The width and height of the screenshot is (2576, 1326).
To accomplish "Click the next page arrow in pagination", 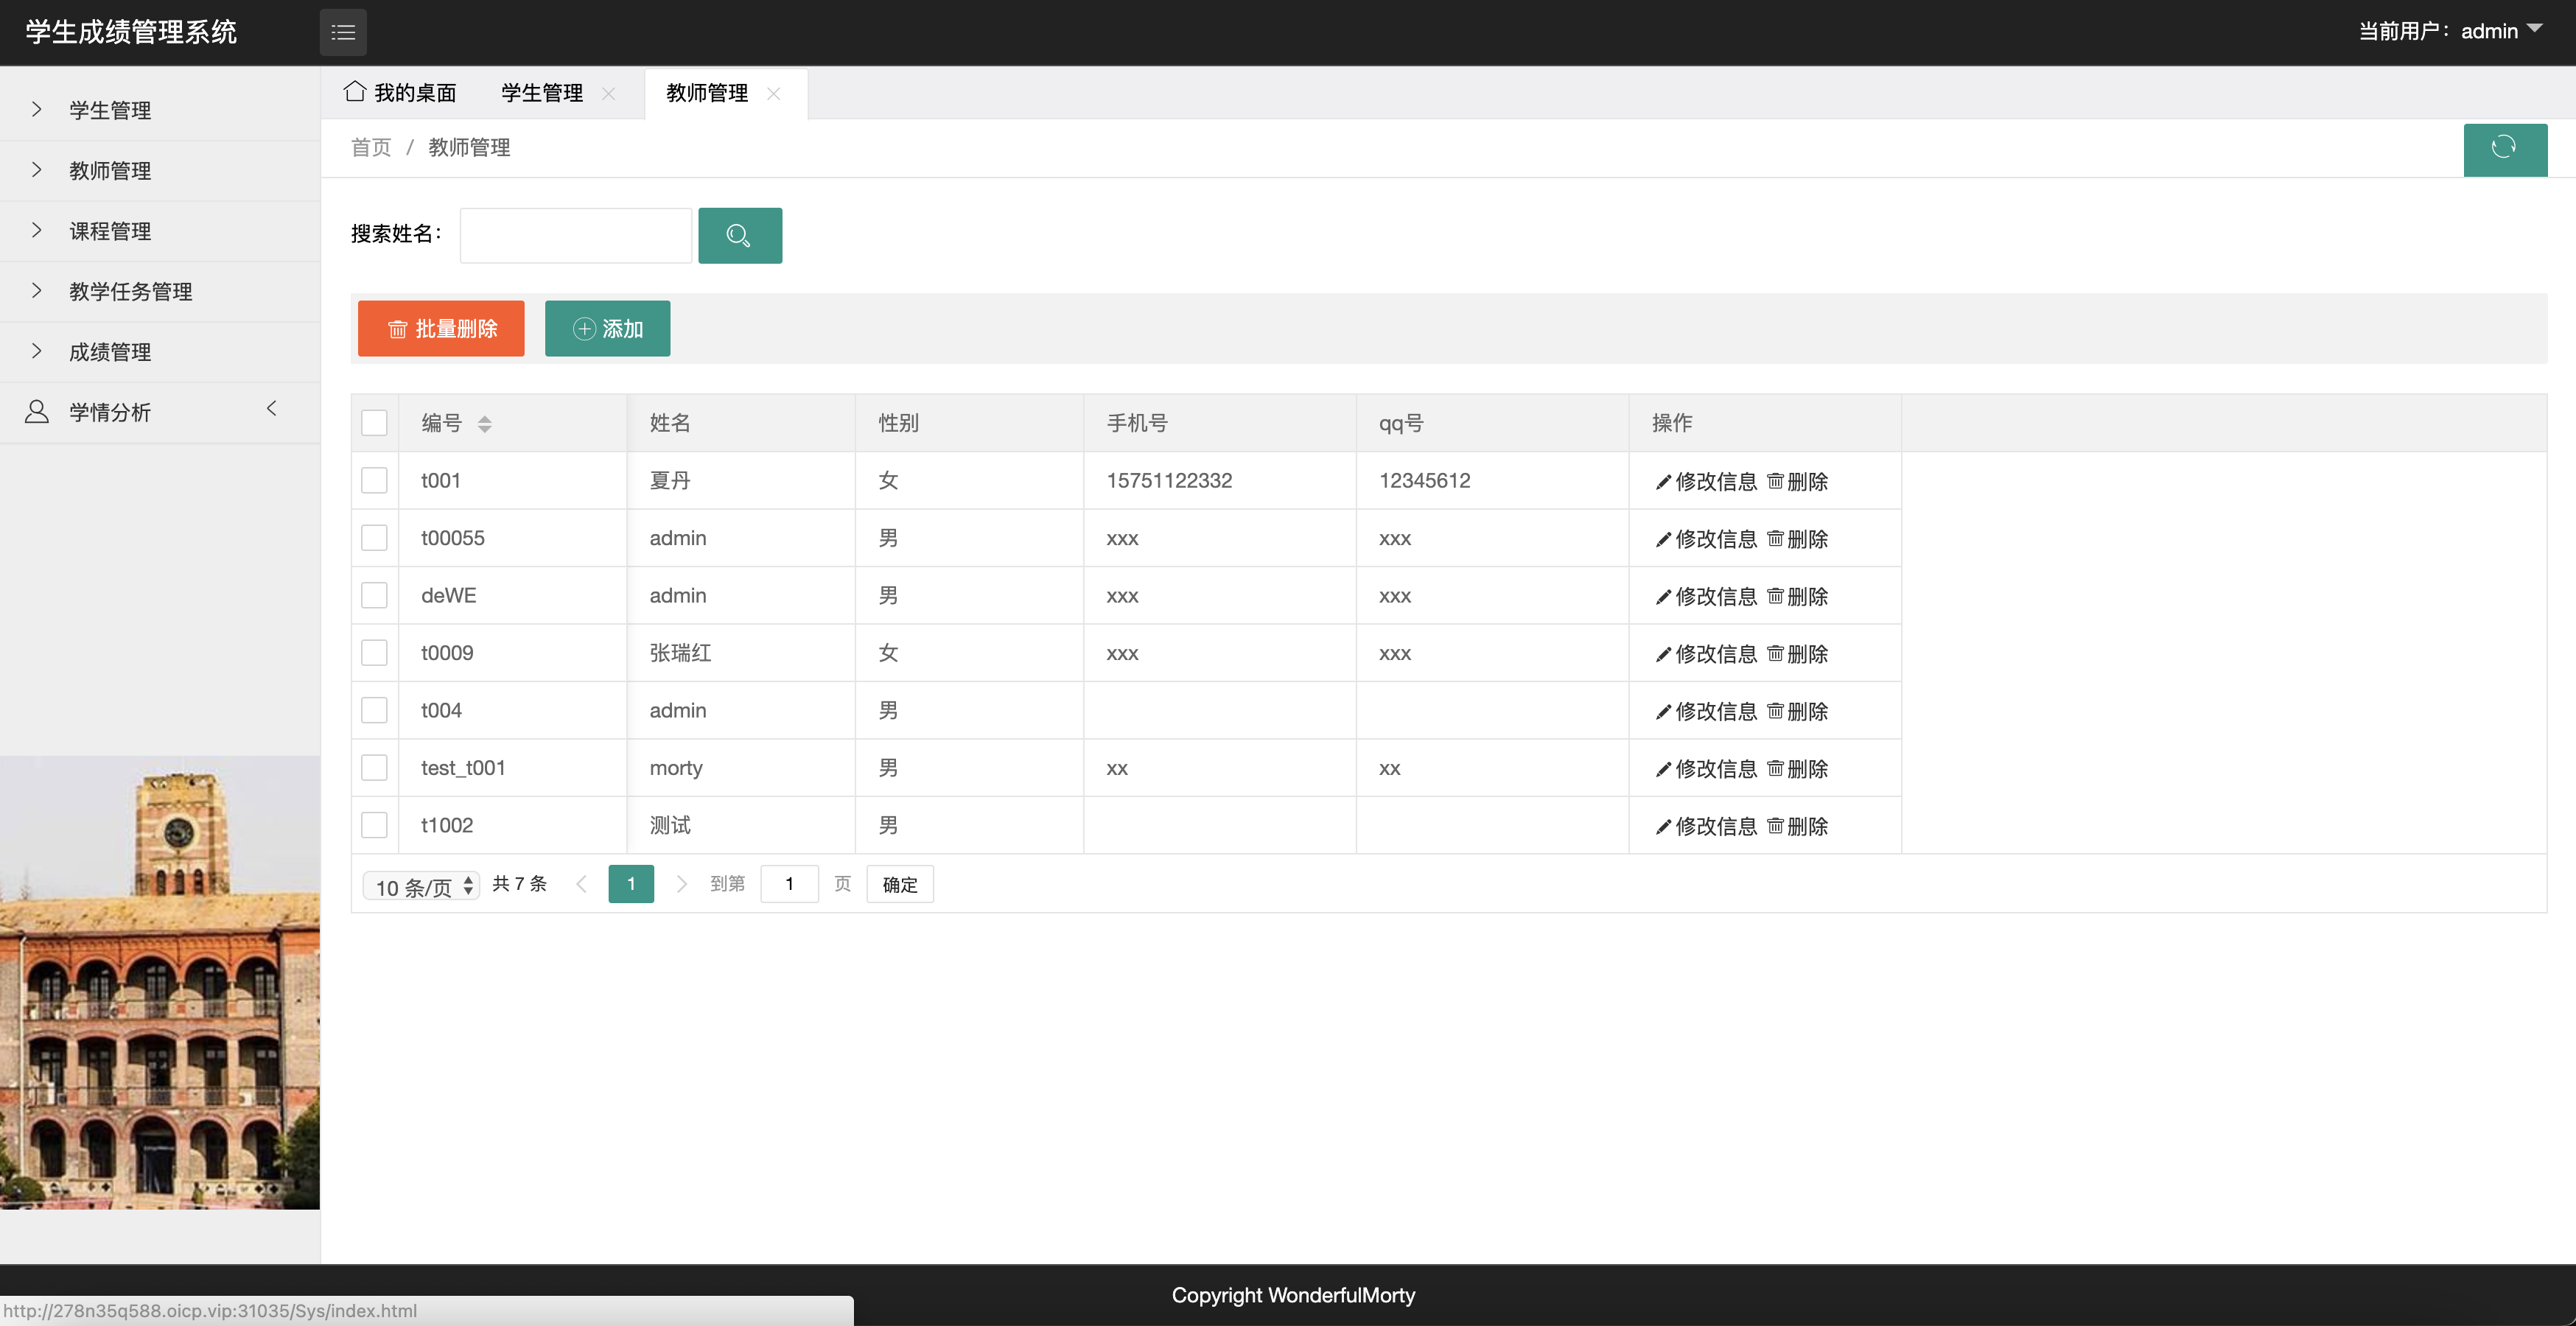I will click(682, 884).
